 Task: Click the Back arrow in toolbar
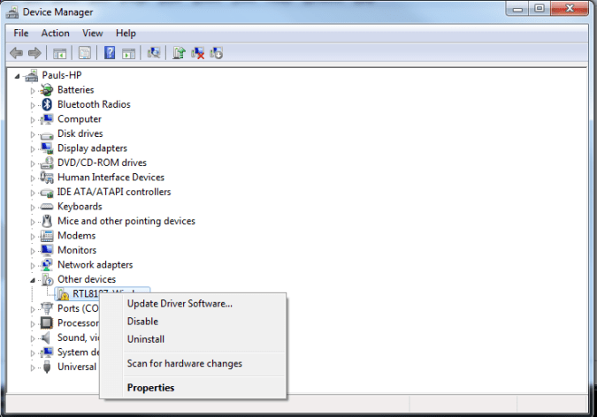click(17, 53)
